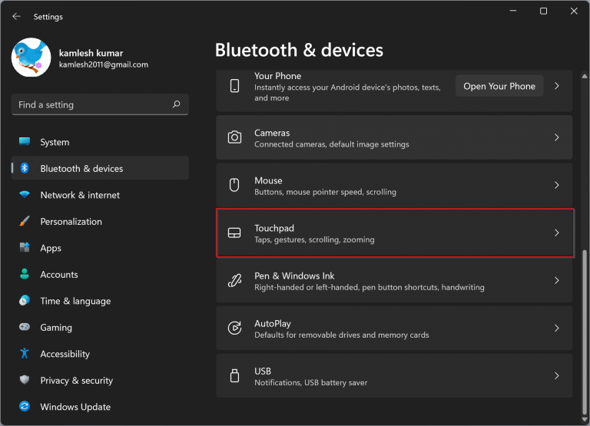Click the Cameras icon
This screenshot has width=590, height=426.
[234, 137]
